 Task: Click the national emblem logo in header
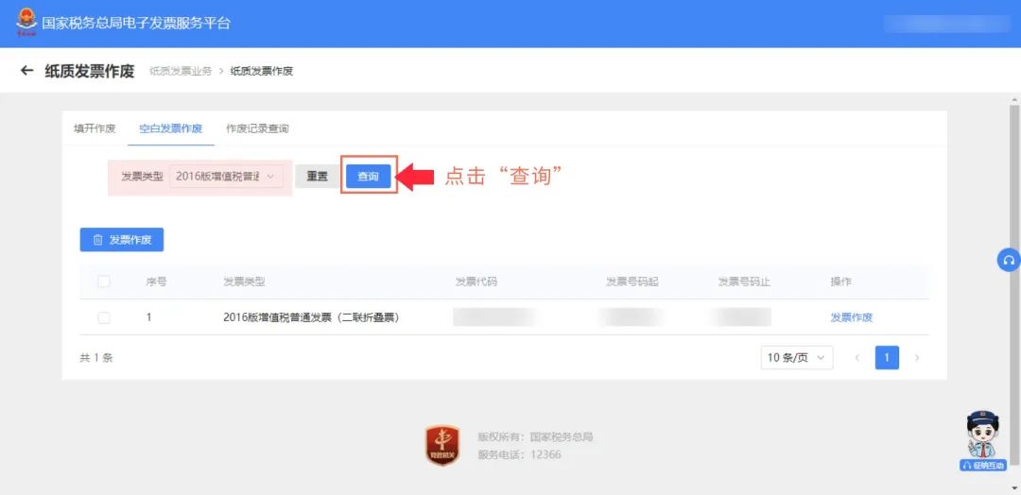point(26,23)
